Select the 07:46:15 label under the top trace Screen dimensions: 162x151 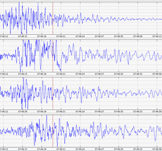(x=23, y=37)
